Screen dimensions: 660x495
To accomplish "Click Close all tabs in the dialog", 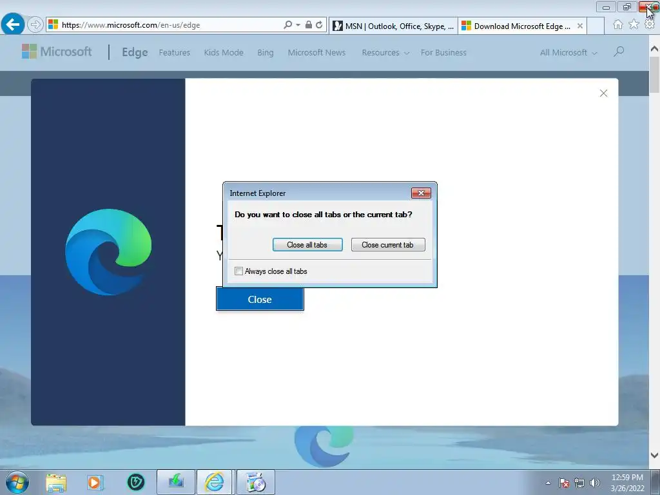I will 307,244.
